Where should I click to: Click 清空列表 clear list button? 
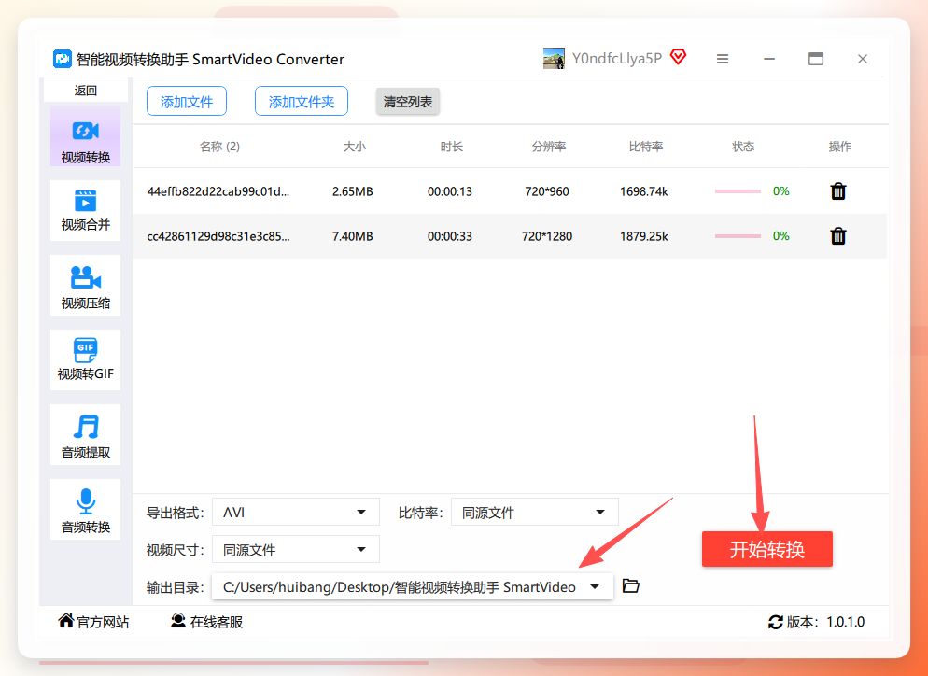point(408,102)
